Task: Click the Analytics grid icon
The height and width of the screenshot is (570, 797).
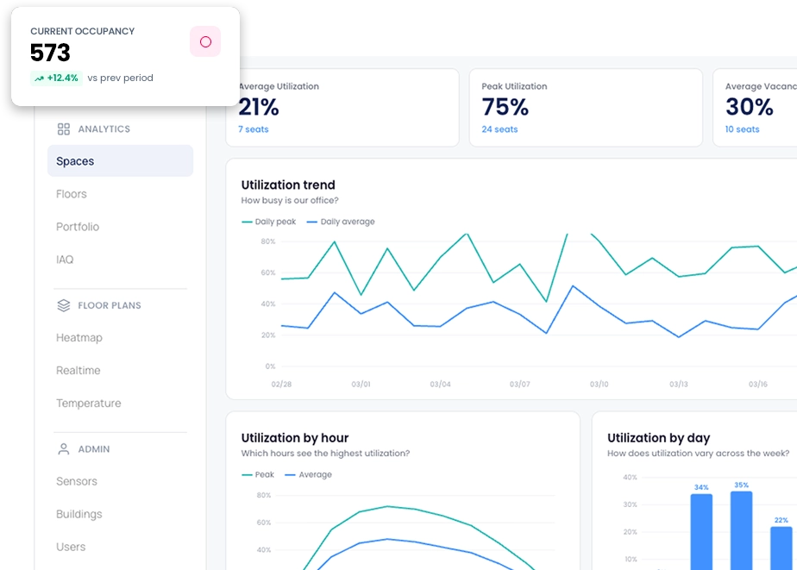Action: (x=63, y=129)
